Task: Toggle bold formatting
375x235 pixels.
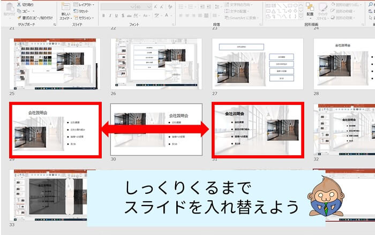Action: point(102,16)
